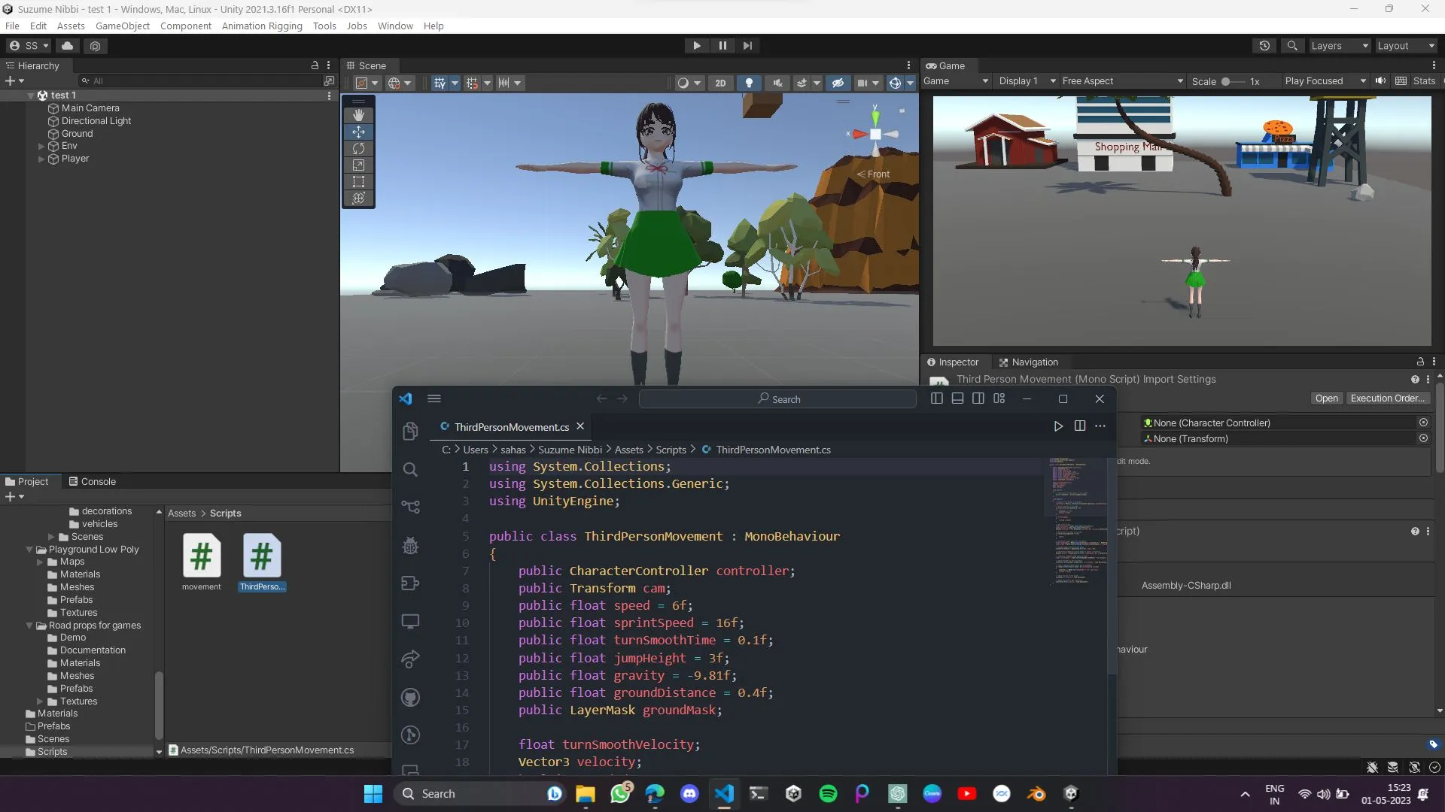The width and height of the screenshot is (1445, 812).
Task: Click the Execution Order button in Inspector
Action: [x=1388, y=398]
